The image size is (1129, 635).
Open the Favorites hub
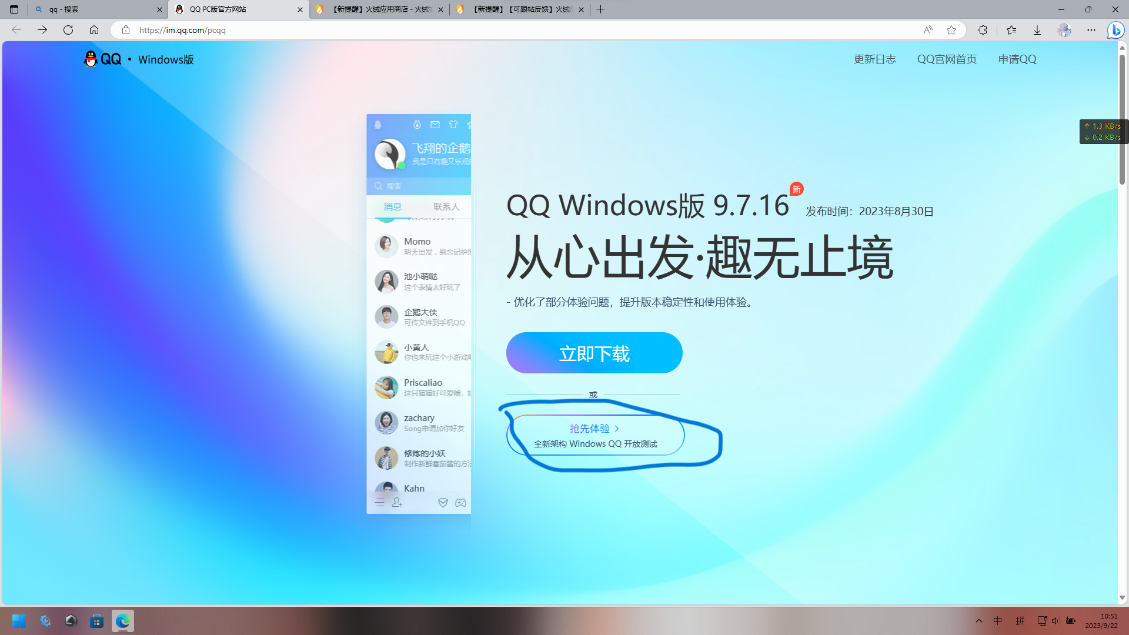[1011, 30]
